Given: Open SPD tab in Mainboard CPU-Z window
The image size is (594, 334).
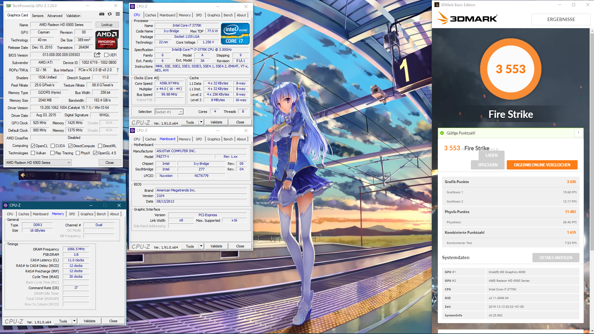Looking at the screenshot, I should click(x=199, y=139).
